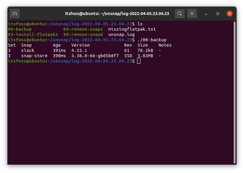Click the Rev column header
The image size is (244, 173).
point(128,45)
